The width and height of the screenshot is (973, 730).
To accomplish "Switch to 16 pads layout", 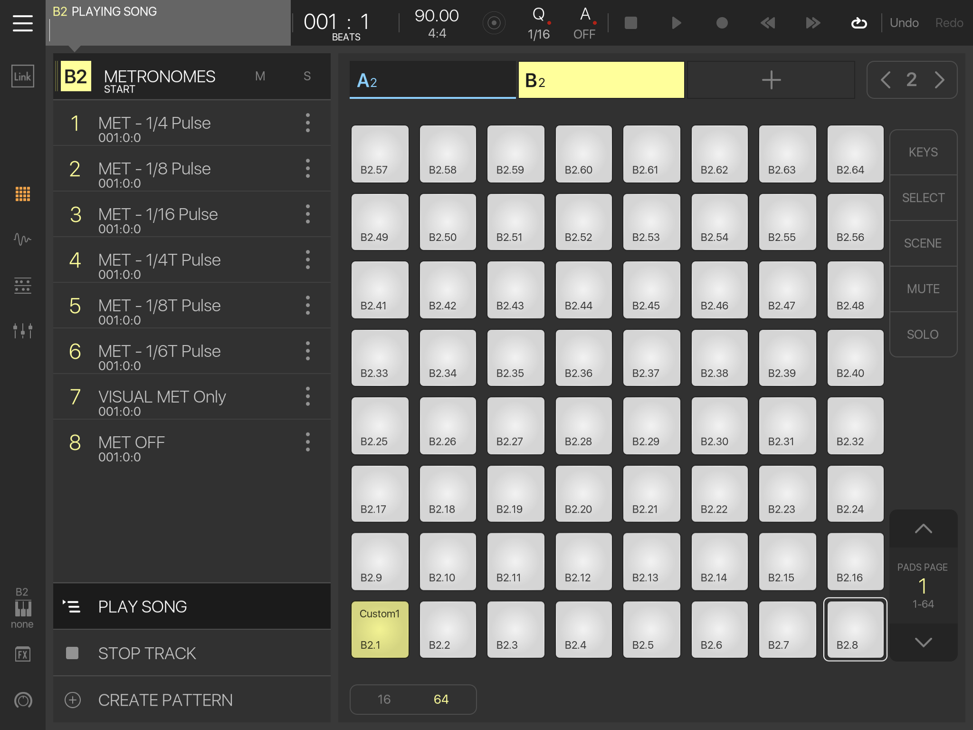I will click(x=384, y=699).
